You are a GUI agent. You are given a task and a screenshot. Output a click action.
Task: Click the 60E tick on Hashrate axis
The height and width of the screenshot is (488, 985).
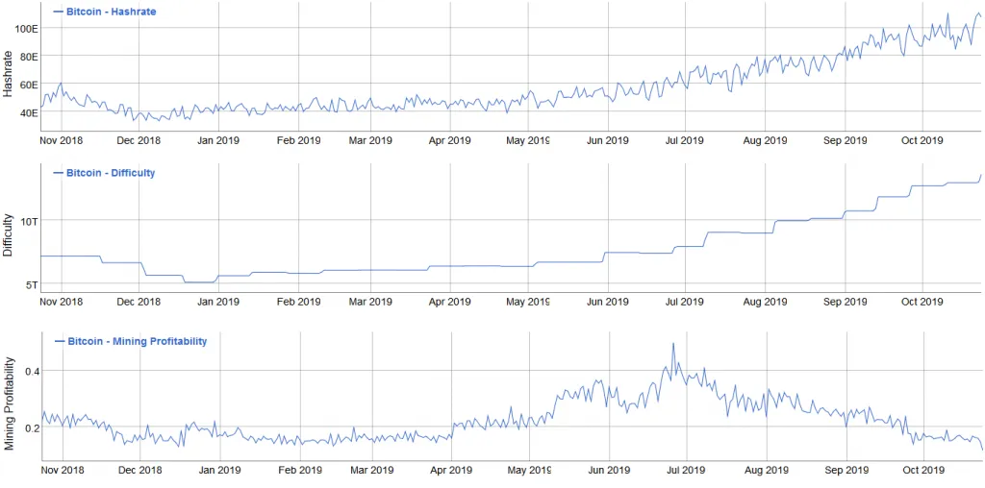click(x=30, y=85)
